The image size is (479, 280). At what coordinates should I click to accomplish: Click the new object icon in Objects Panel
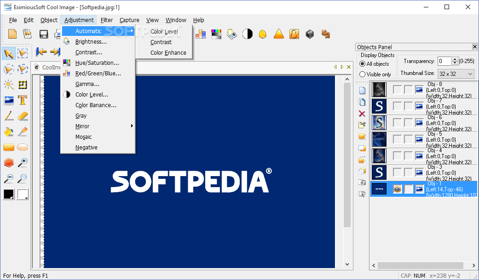pyautogui.click(x=362, y=91)
